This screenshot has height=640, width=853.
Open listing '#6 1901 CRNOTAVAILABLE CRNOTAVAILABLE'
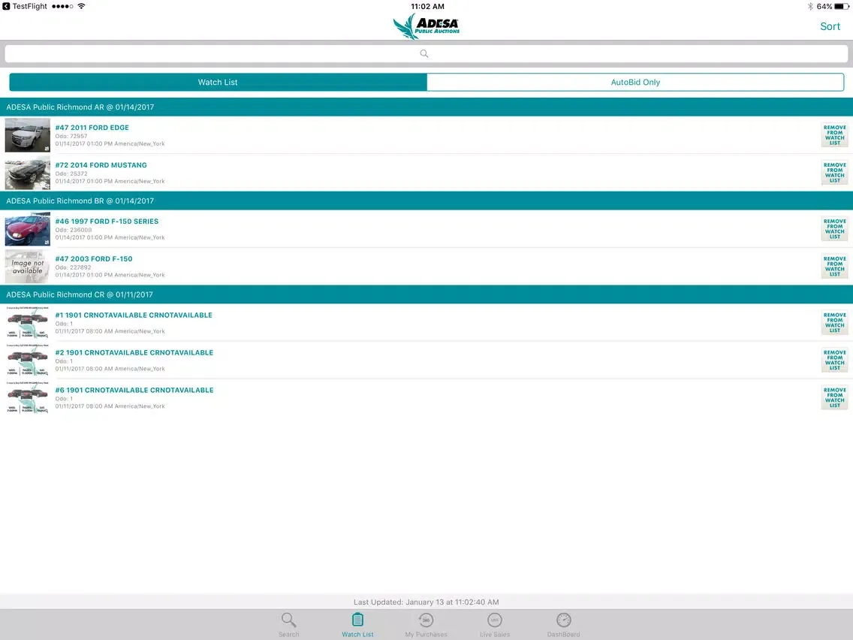(x=134, y=390)
